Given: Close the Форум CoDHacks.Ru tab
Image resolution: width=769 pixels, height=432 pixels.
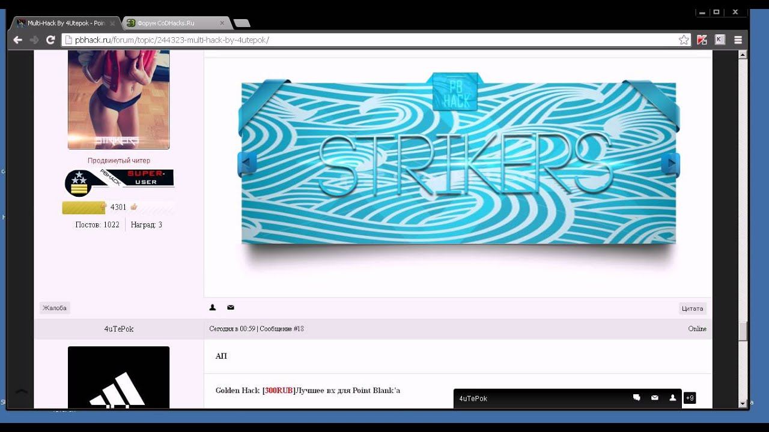Looking at the screenshot, I should click(222, 23).
